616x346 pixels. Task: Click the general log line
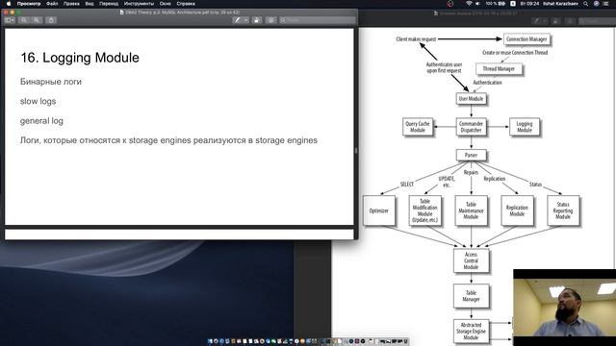(41, 121)
